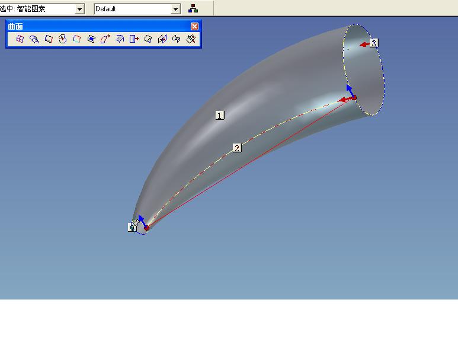Open the 选中: 智能图素 selection filter dropdown

pyautogui.click(x=79, y=9)
